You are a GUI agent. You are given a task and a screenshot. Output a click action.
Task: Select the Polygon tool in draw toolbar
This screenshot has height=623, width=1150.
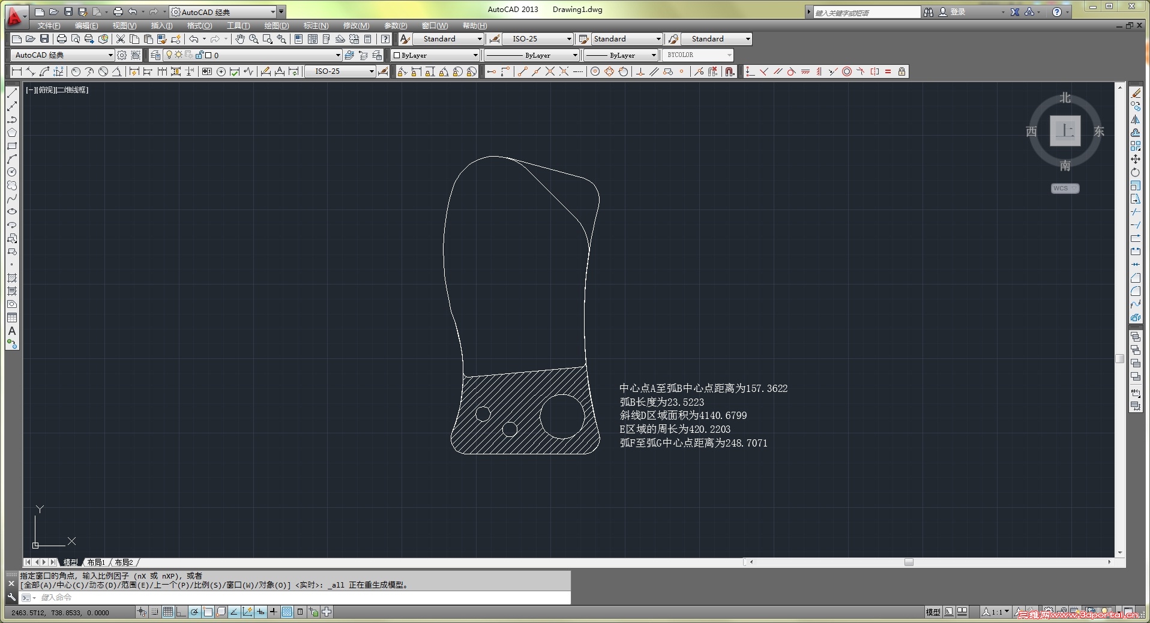[11, 133]
